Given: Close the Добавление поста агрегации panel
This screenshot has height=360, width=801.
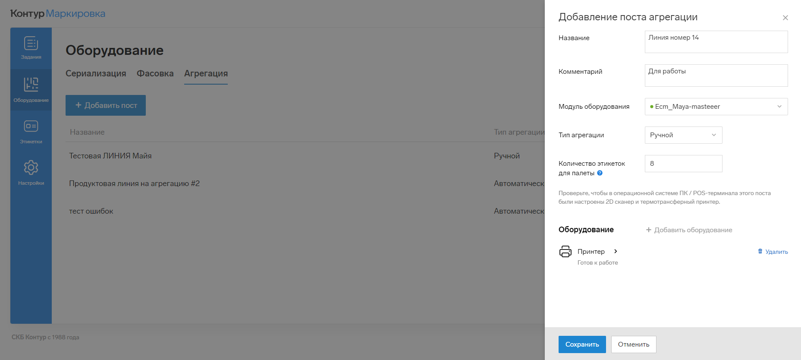Looking at the screenshot, I should click(785, 18).
